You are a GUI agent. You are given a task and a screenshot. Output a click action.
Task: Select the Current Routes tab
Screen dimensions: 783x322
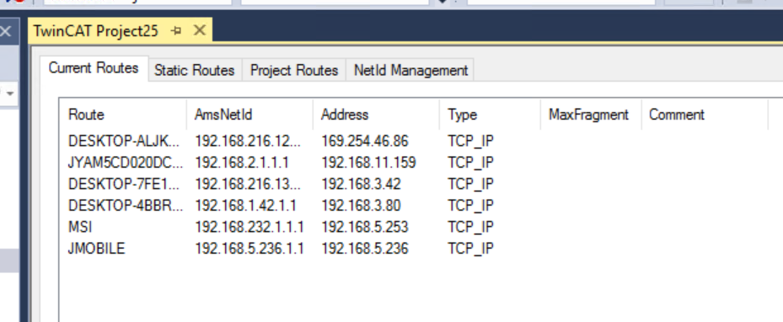[94, 68]
